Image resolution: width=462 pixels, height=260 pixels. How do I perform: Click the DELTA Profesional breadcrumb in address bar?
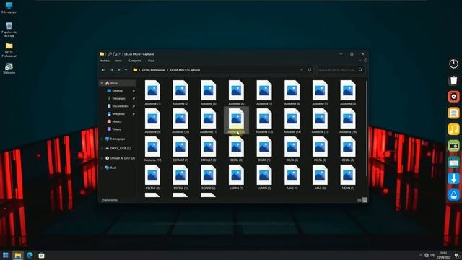(153, 70)
